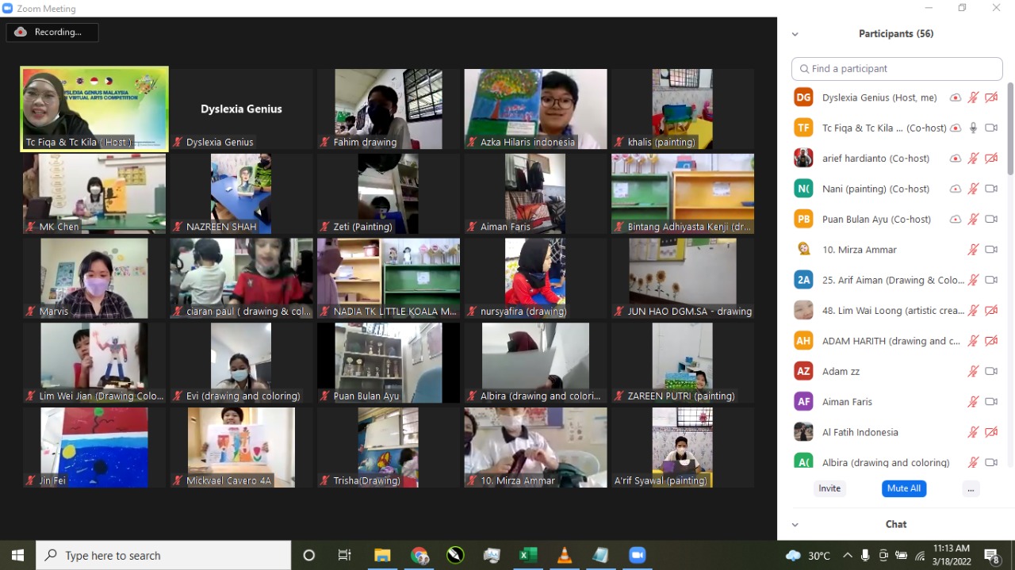Screen dimensions: 1015x570
Task: Click the Recording indicator at top left
Action: coord(52,33)
